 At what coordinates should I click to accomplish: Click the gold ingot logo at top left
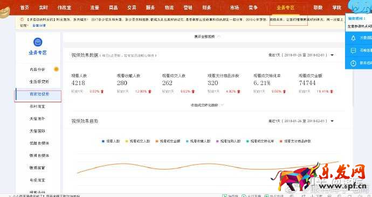coord(5,12)
